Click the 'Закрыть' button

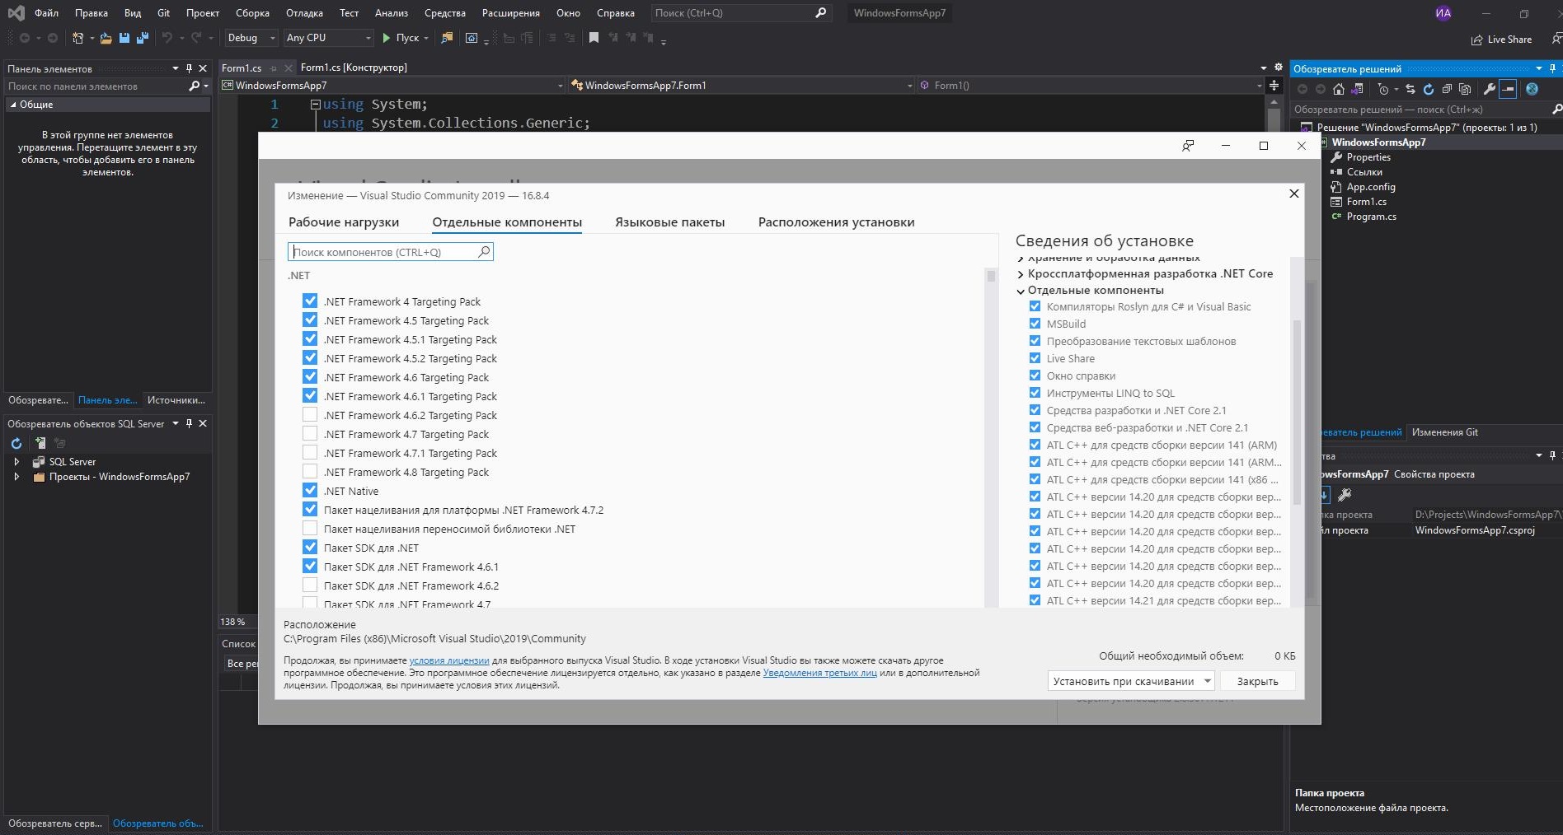1257,681
